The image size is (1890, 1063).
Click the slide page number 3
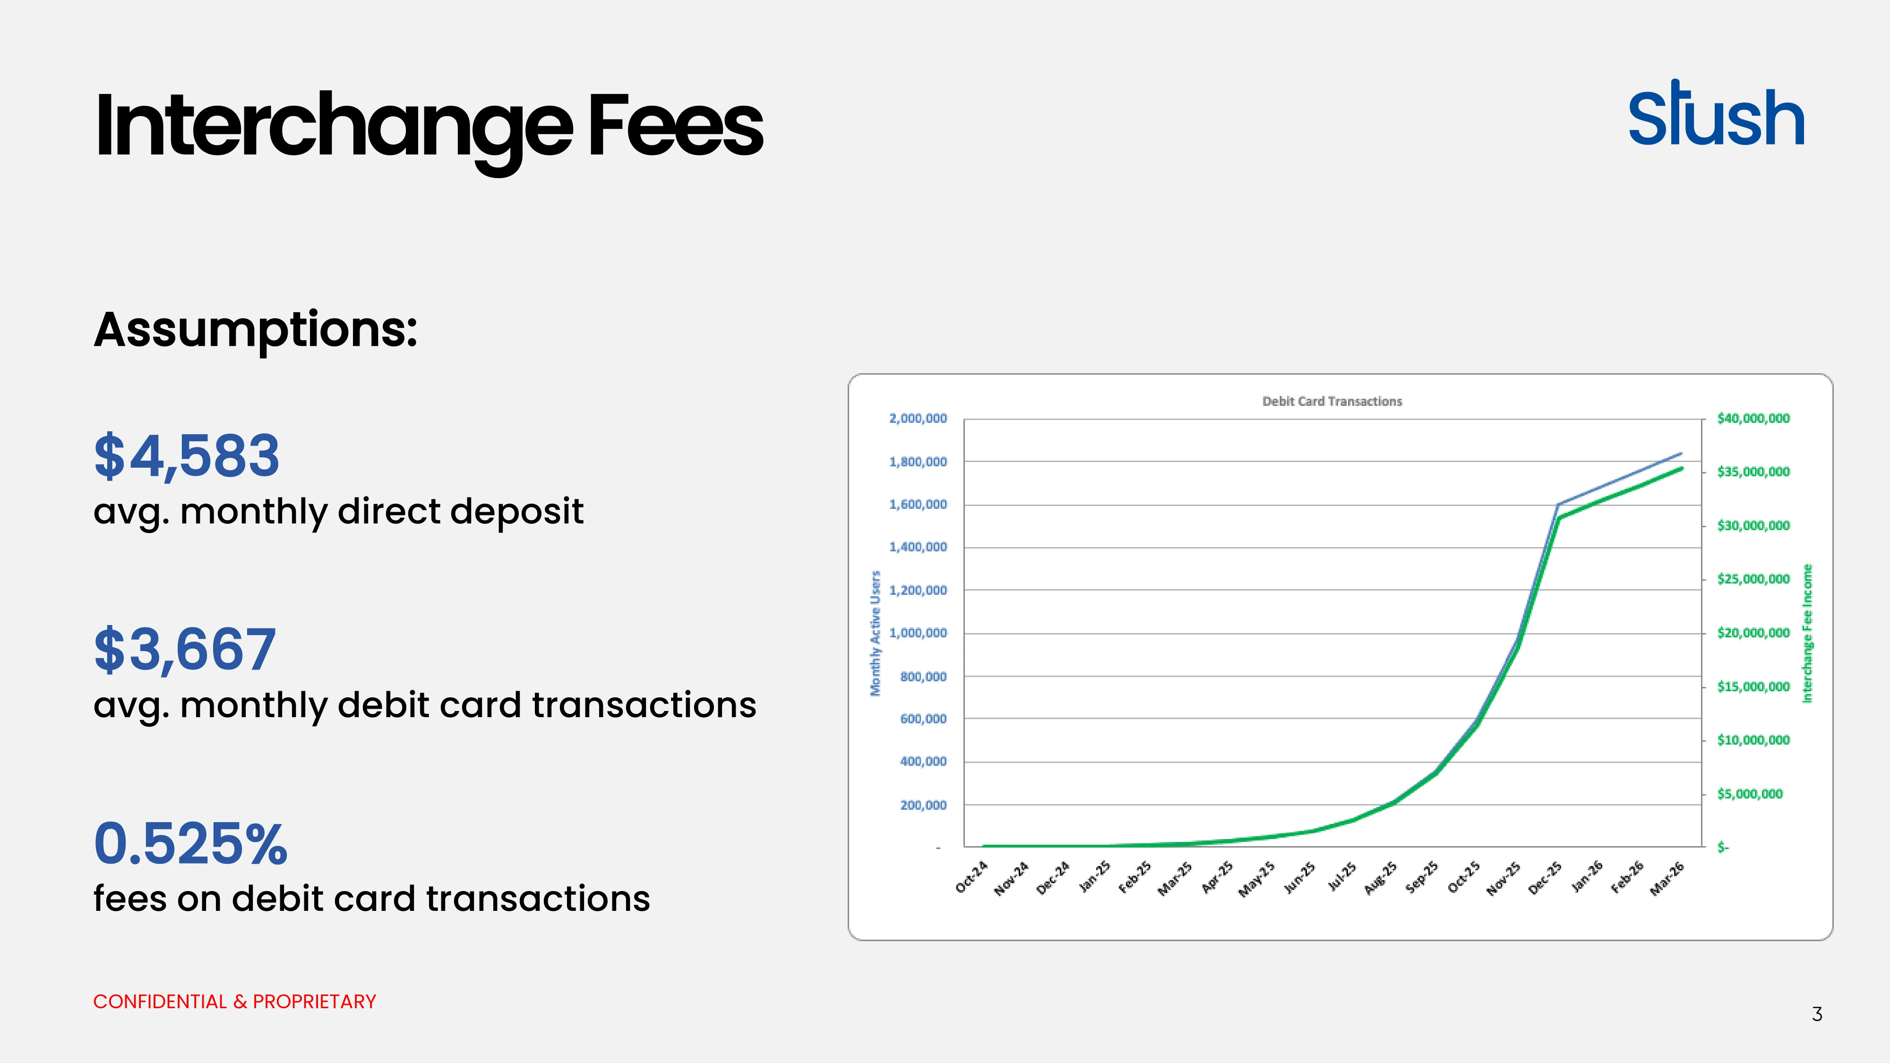(x=1817, y=1015)
